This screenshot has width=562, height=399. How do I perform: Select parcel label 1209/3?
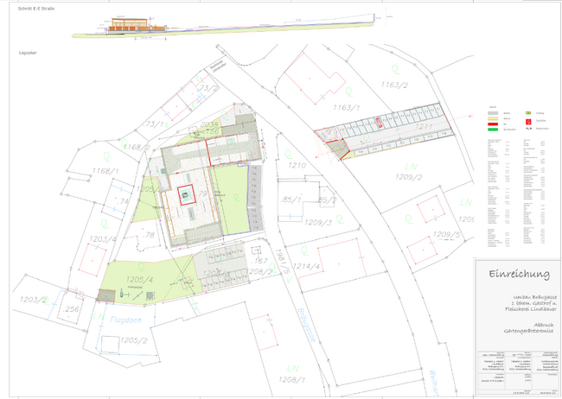click(x=318, y=223)
